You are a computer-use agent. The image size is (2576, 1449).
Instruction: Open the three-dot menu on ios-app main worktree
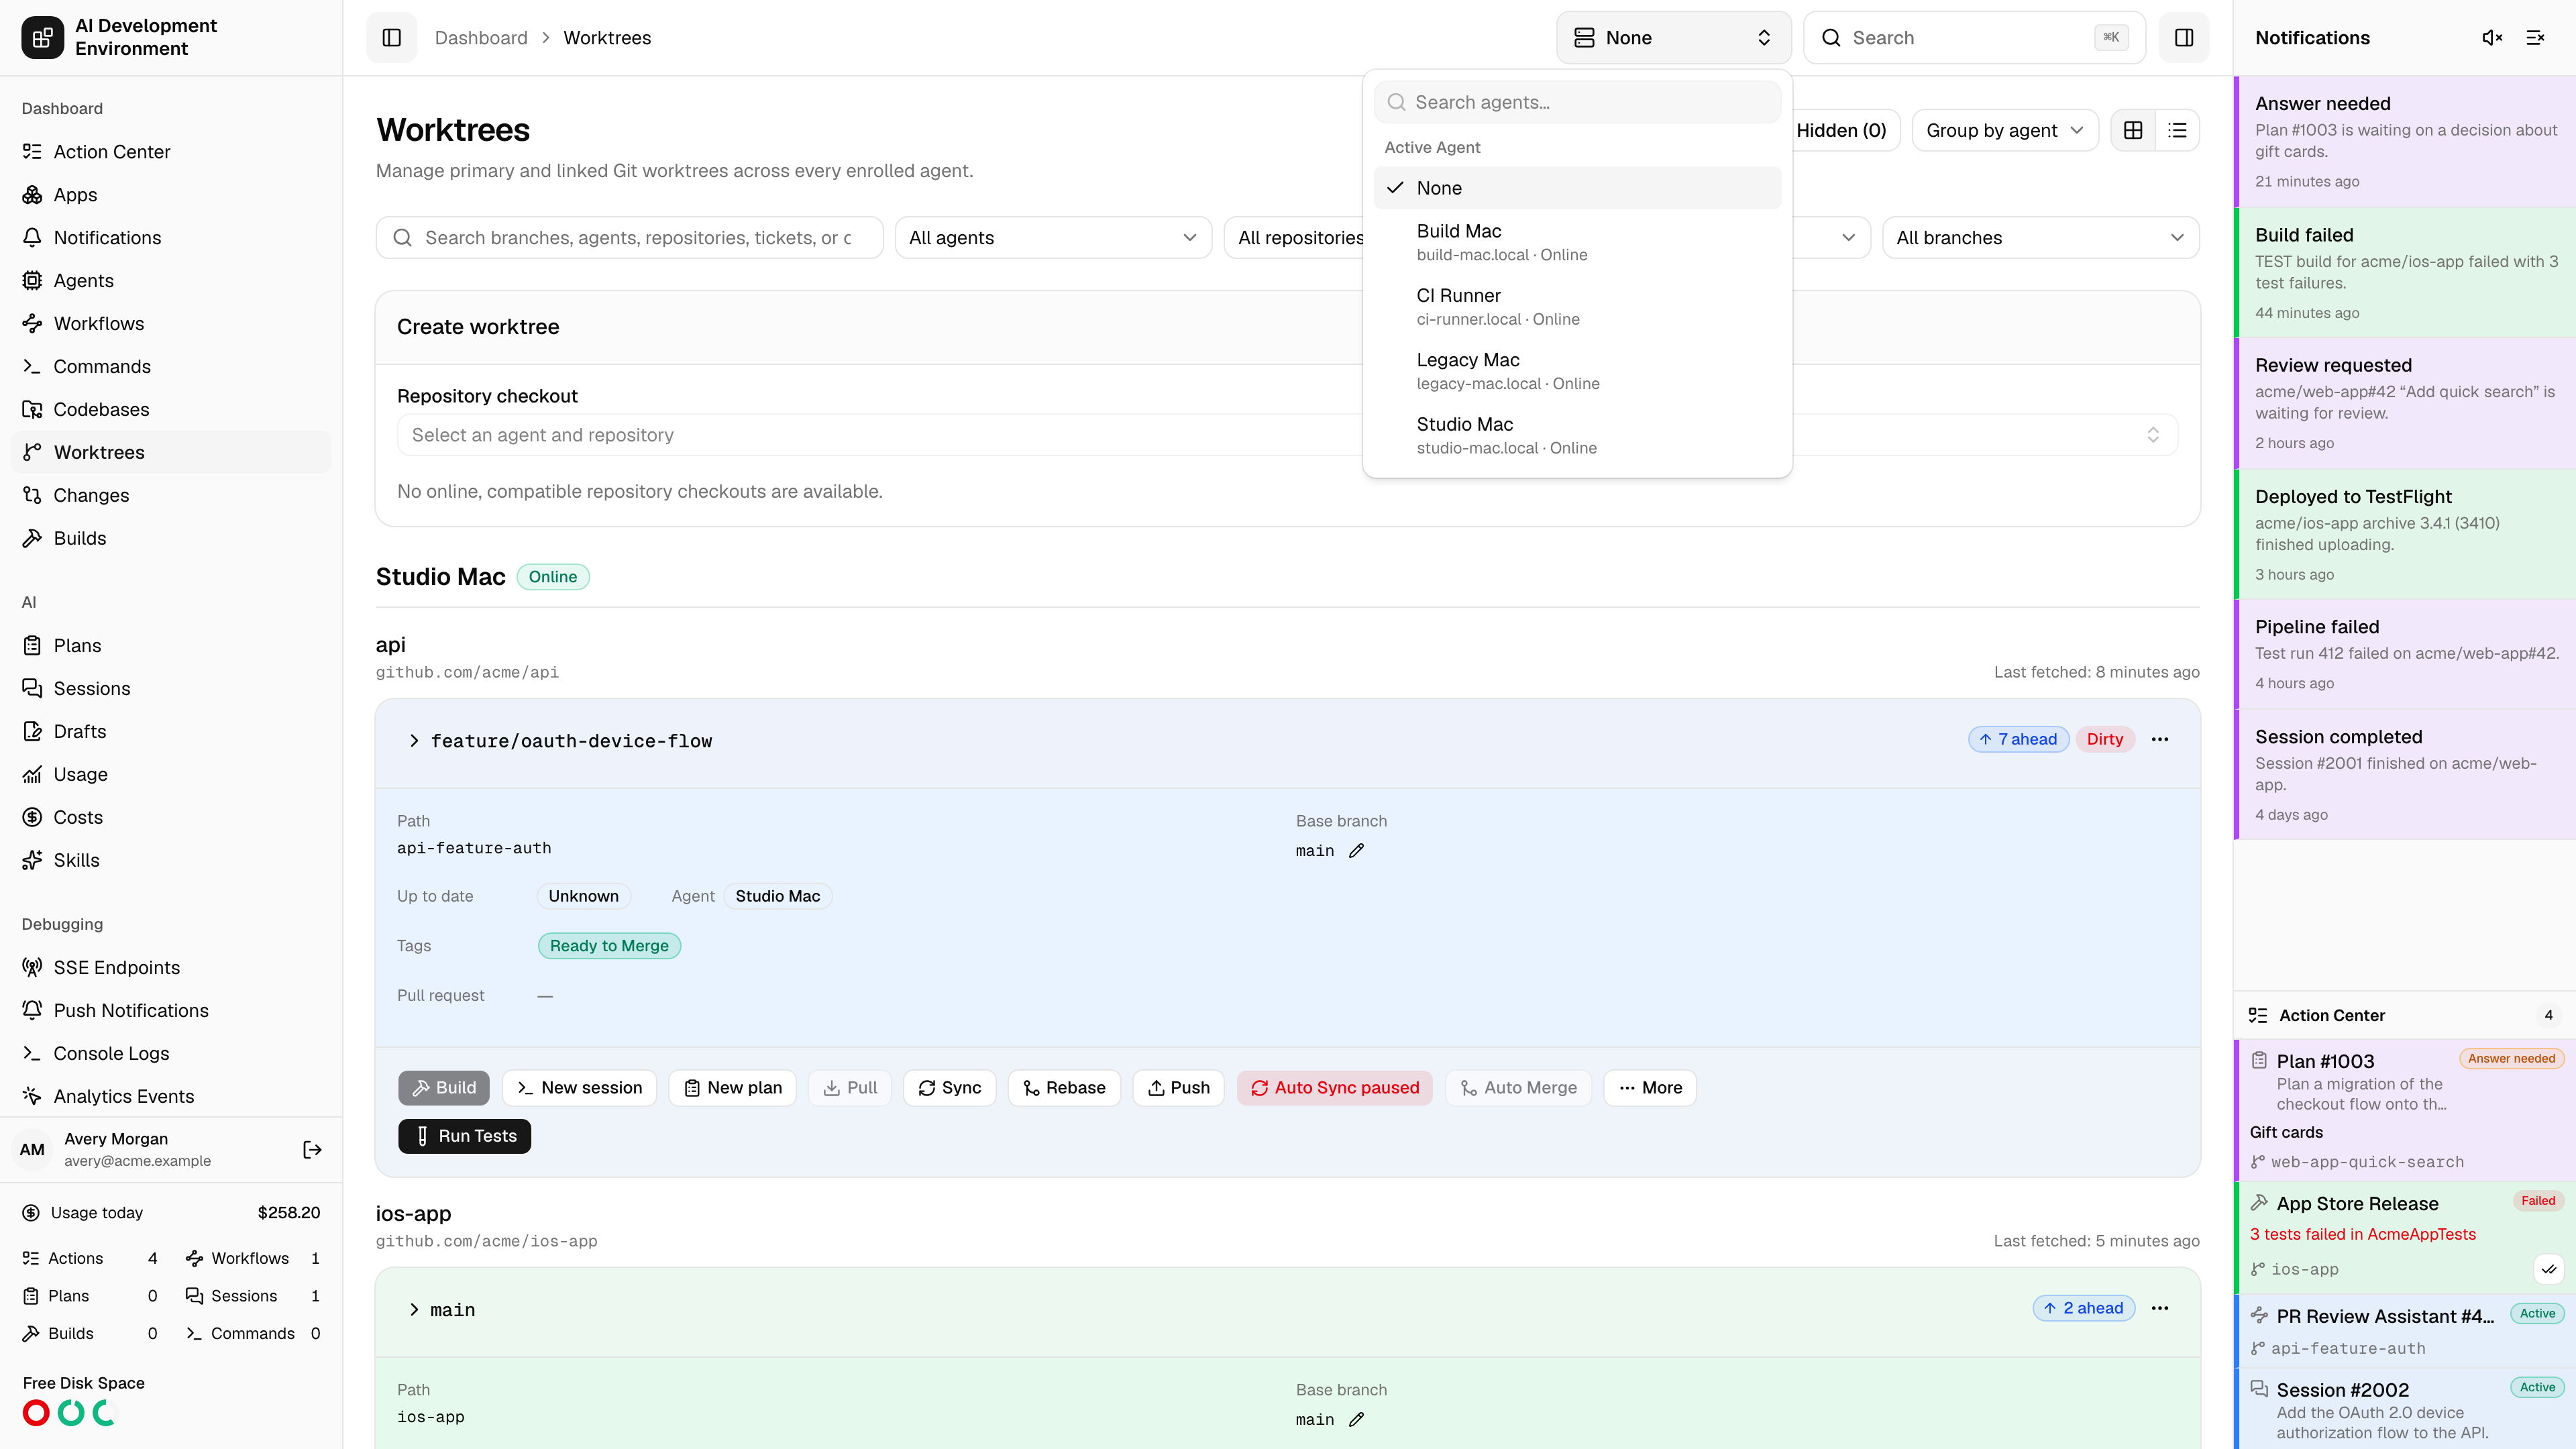pyautogui.click(x=2160, y=1308)
